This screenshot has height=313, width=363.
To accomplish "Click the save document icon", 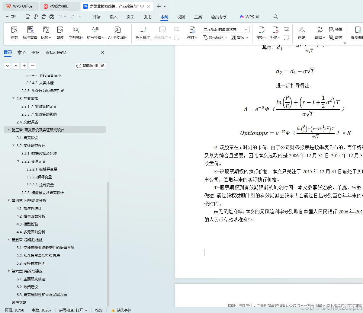I will [x=28, y=17].
